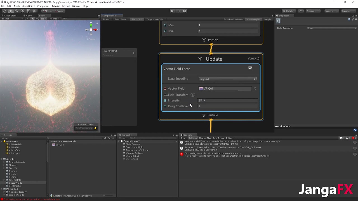Select the Scale tool in the toolbar

point(23,11)
